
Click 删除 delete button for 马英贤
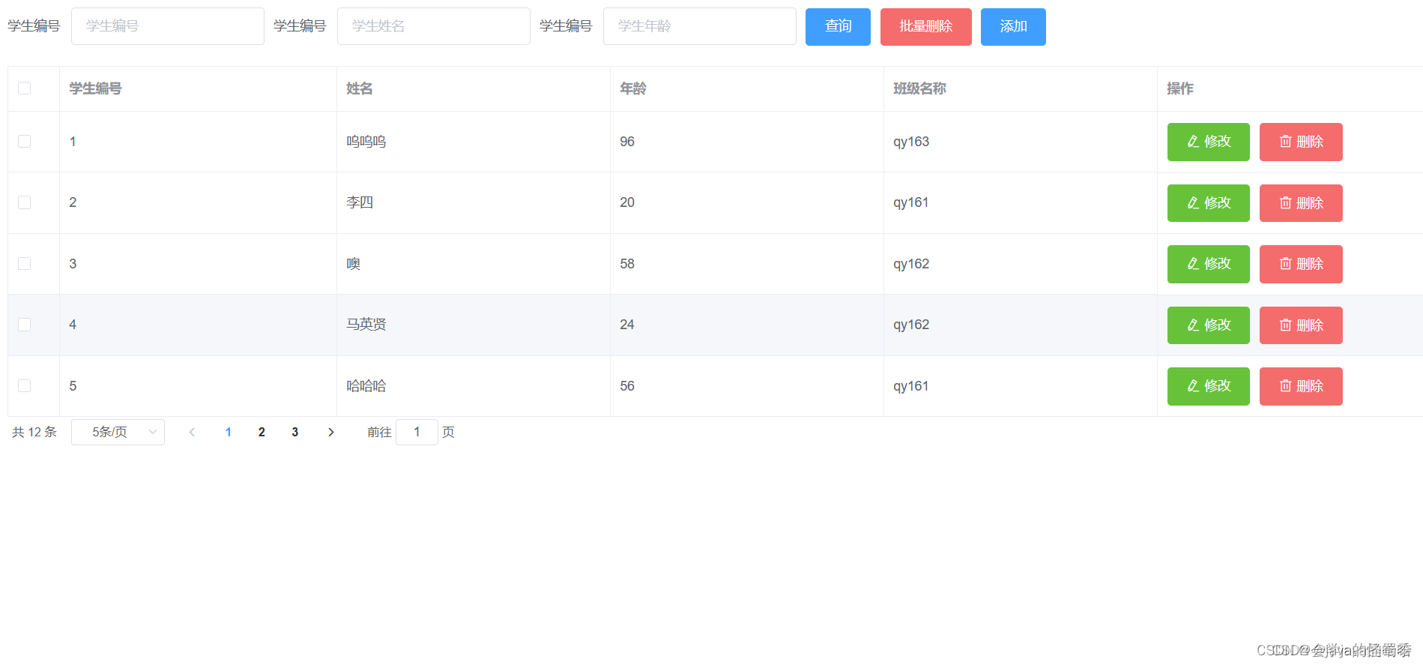[x=1301, y=325]
